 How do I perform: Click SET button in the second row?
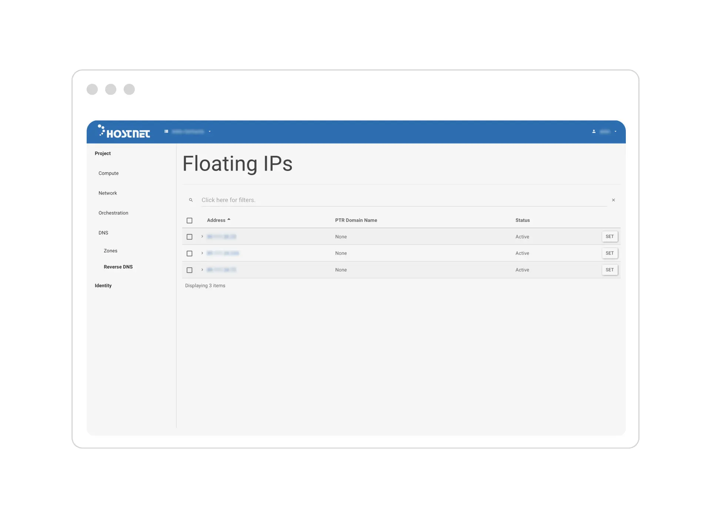pyautogui.click(x=610, y=253)
